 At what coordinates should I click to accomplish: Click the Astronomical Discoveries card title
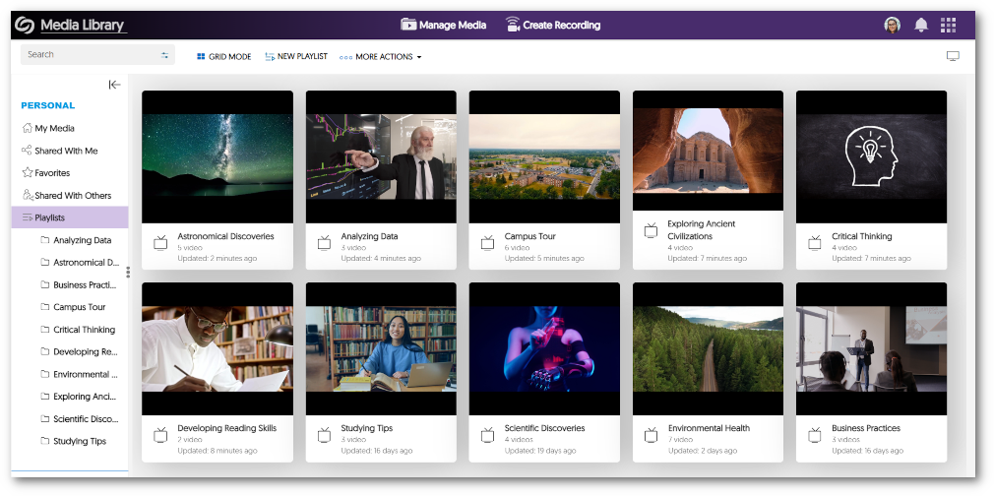tap(225, 236)
